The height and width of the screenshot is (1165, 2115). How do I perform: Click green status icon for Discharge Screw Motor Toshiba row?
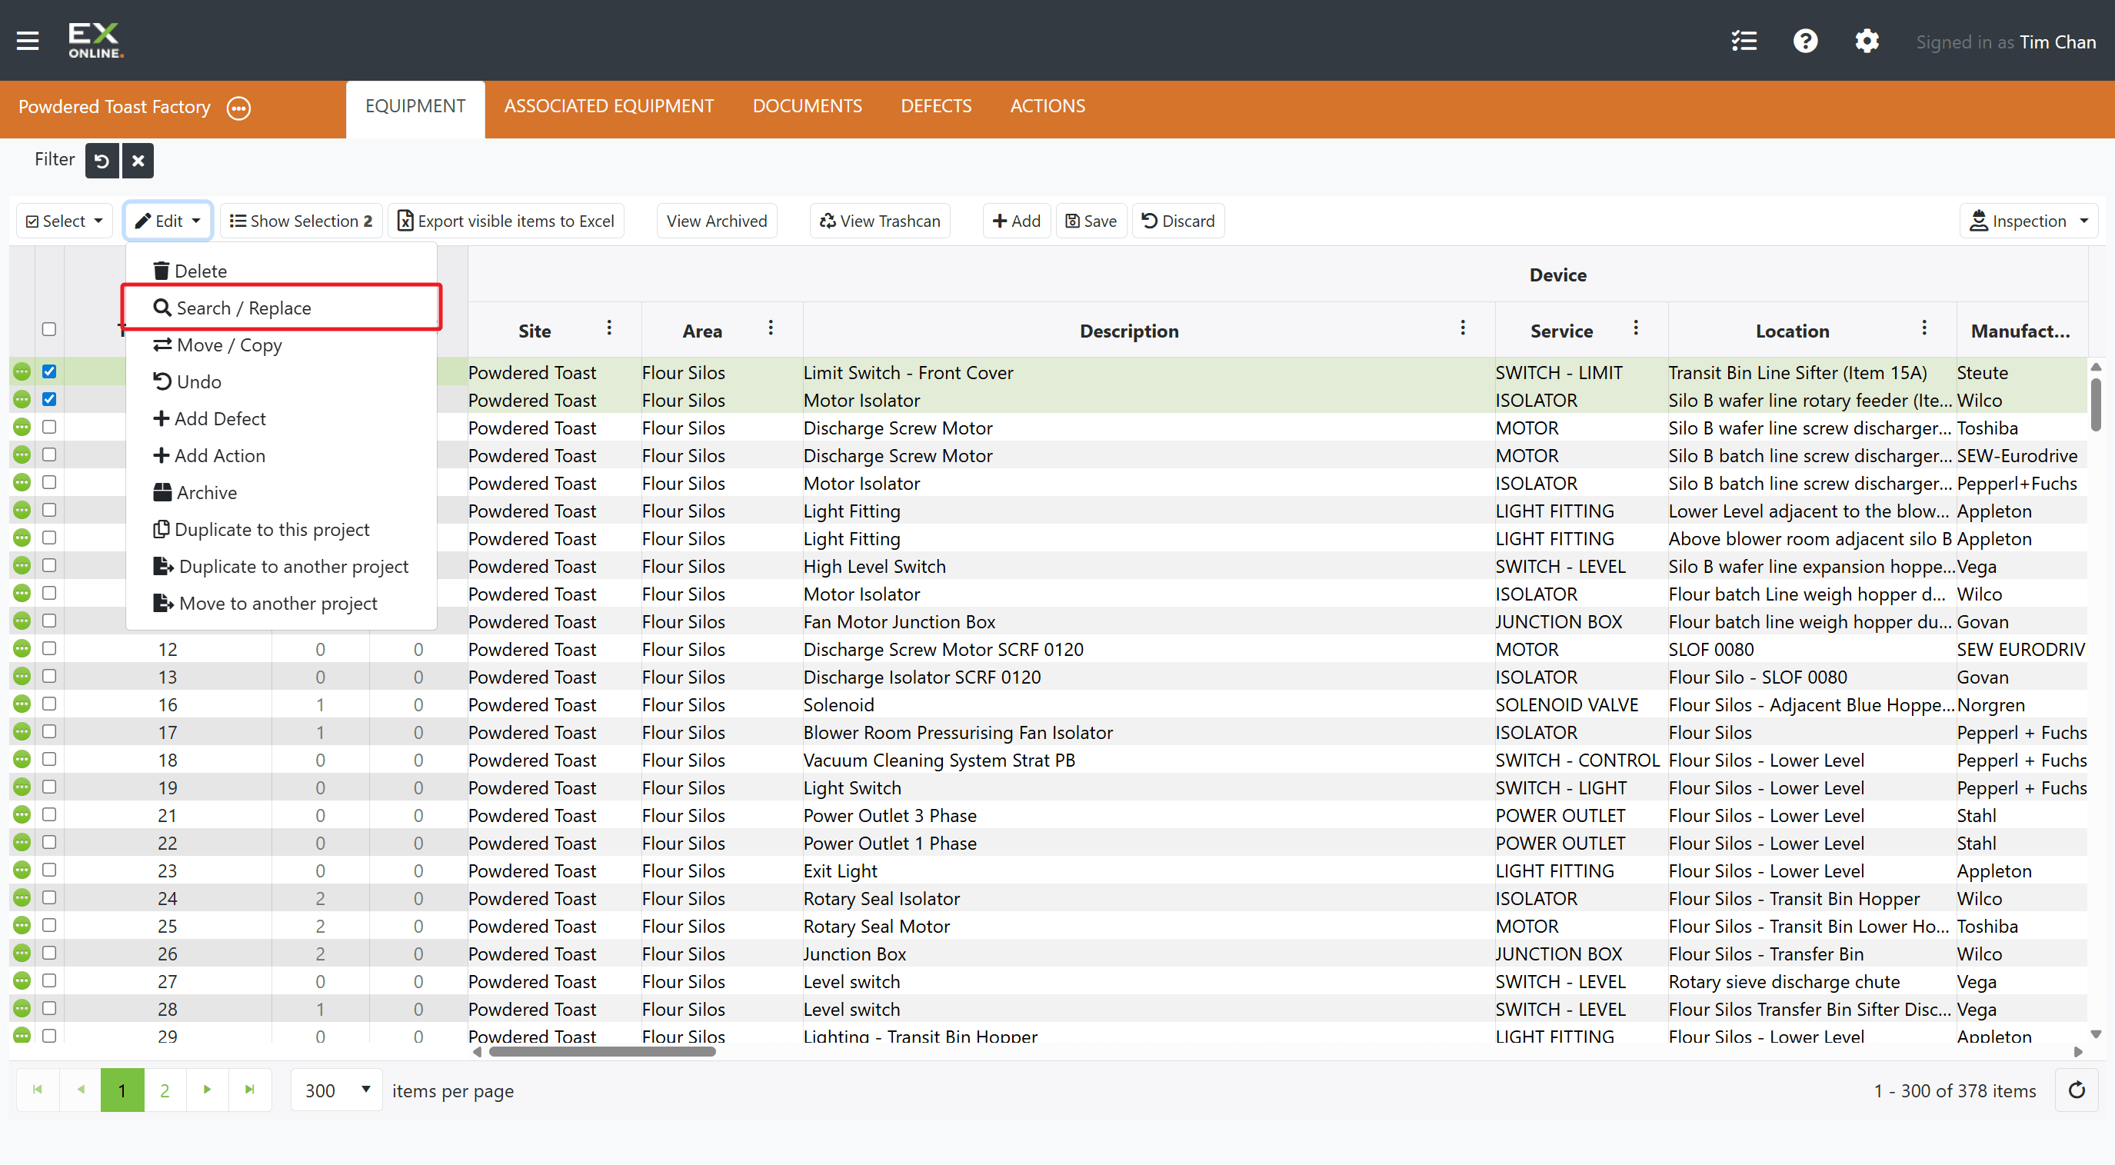click(x=22, y=427)
